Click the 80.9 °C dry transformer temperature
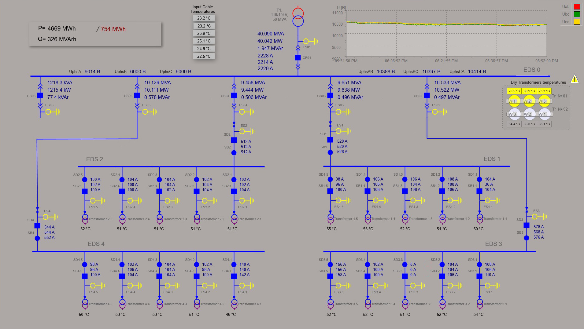 click(x=529, y=91)
